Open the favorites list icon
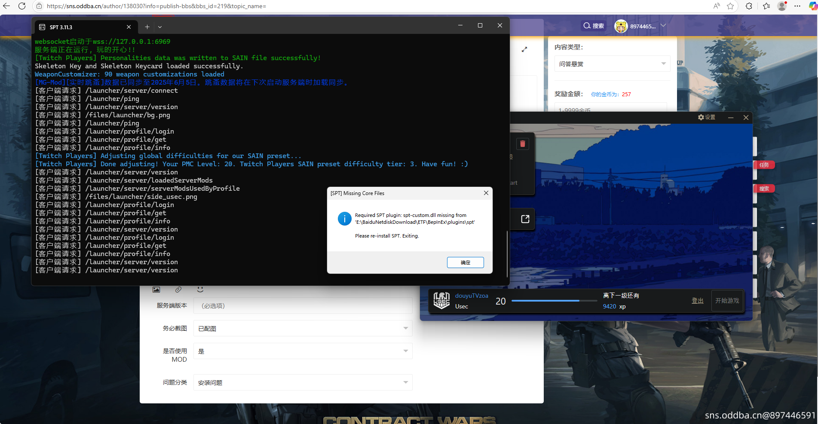This screenshot has height=424, width=818. pyautogui.click(x=766, y=6)
